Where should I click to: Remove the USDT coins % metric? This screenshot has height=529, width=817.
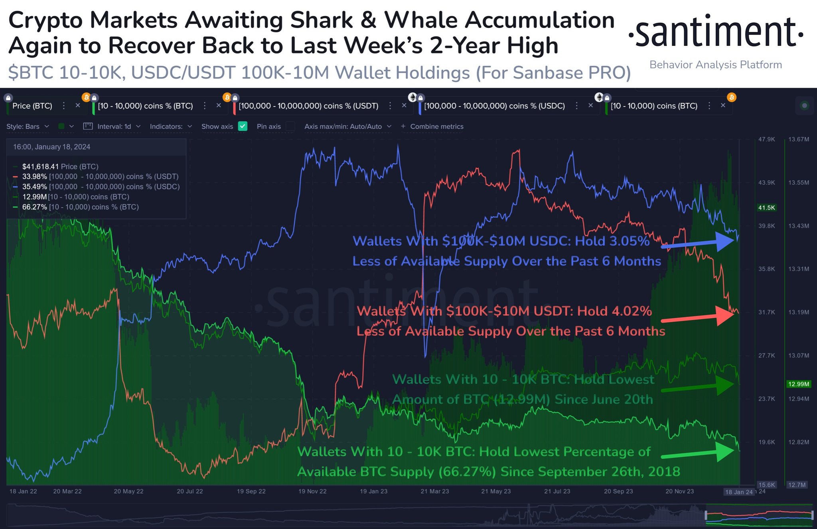[x=404, y=105]
